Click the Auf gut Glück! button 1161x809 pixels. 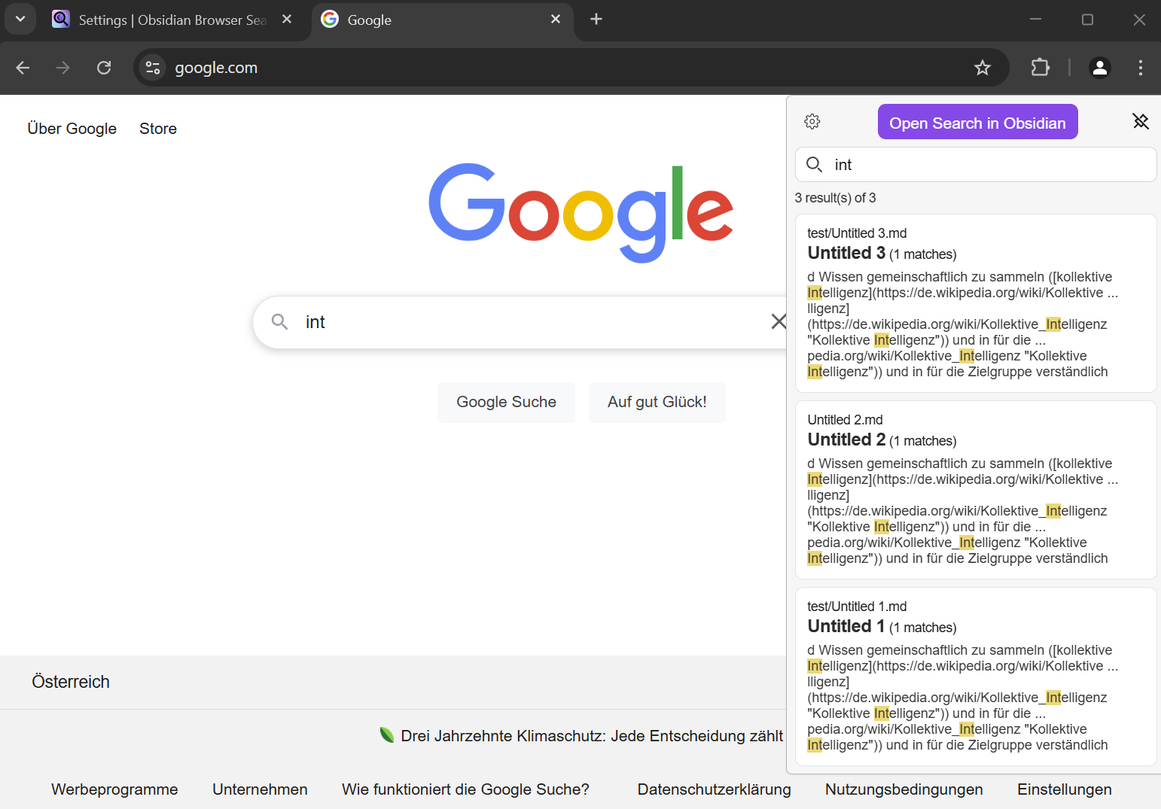click(657, 402)
